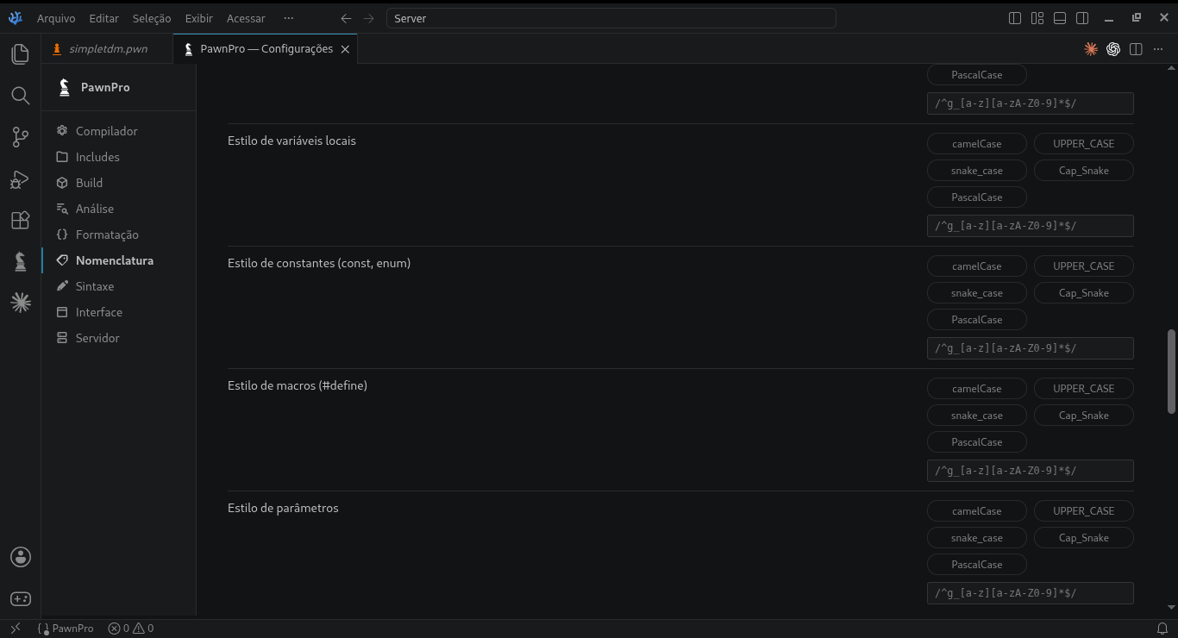Open the Extensions view icon
Screen dimensions: 1178x638
(x=20, y=220)
